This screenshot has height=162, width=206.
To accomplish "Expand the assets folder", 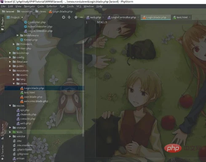I will (x=14, y=75).
